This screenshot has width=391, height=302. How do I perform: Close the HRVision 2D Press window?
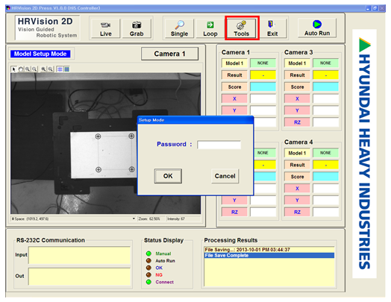tap(382, 8)
